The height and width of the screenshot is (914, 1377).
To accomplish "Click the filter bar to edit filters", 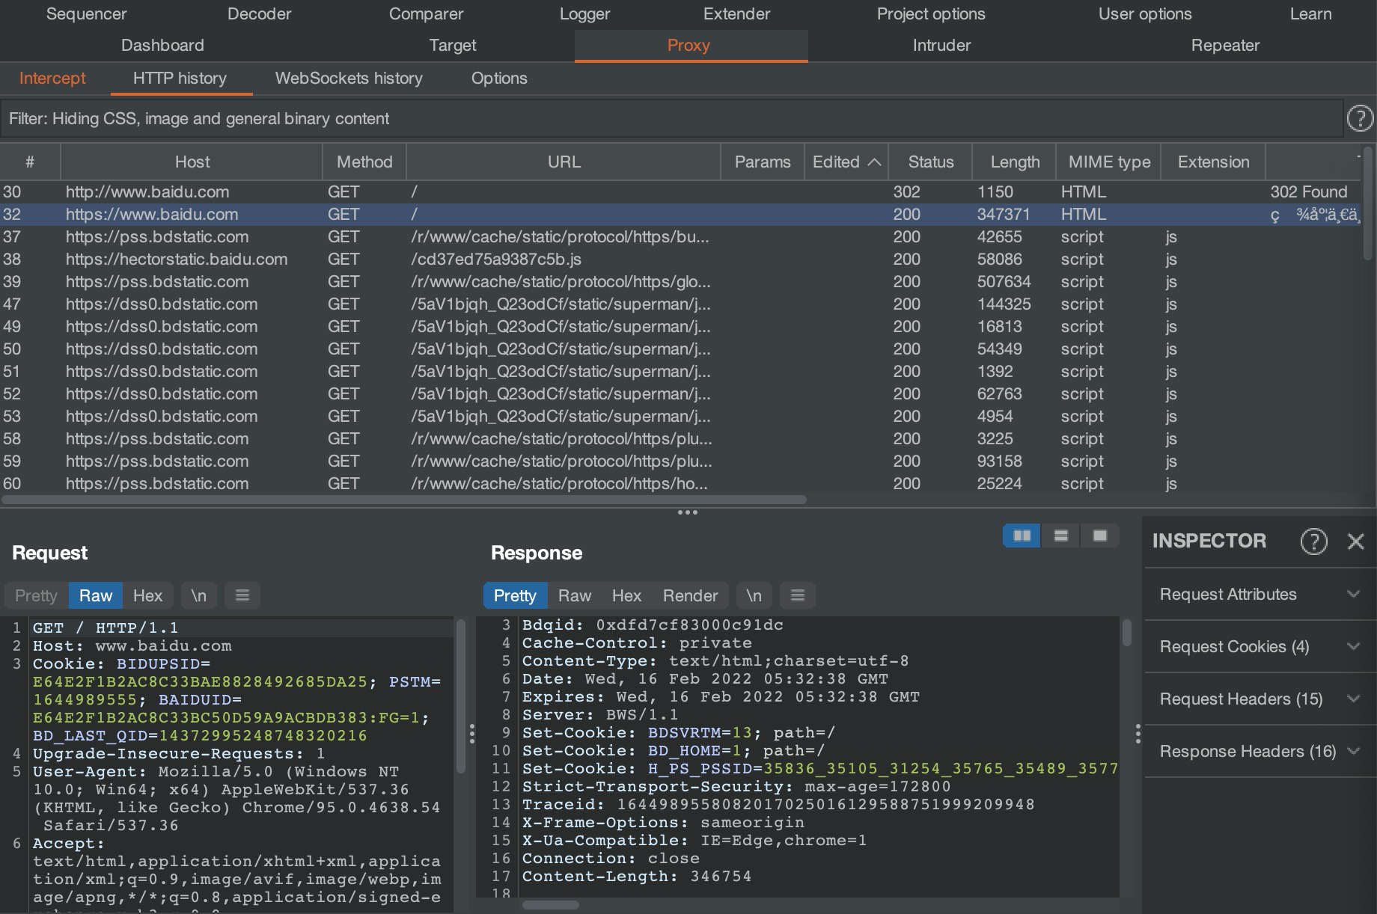I will [671, 118].
